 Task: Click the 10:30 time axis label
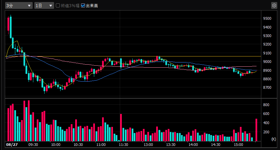point(78,144)
